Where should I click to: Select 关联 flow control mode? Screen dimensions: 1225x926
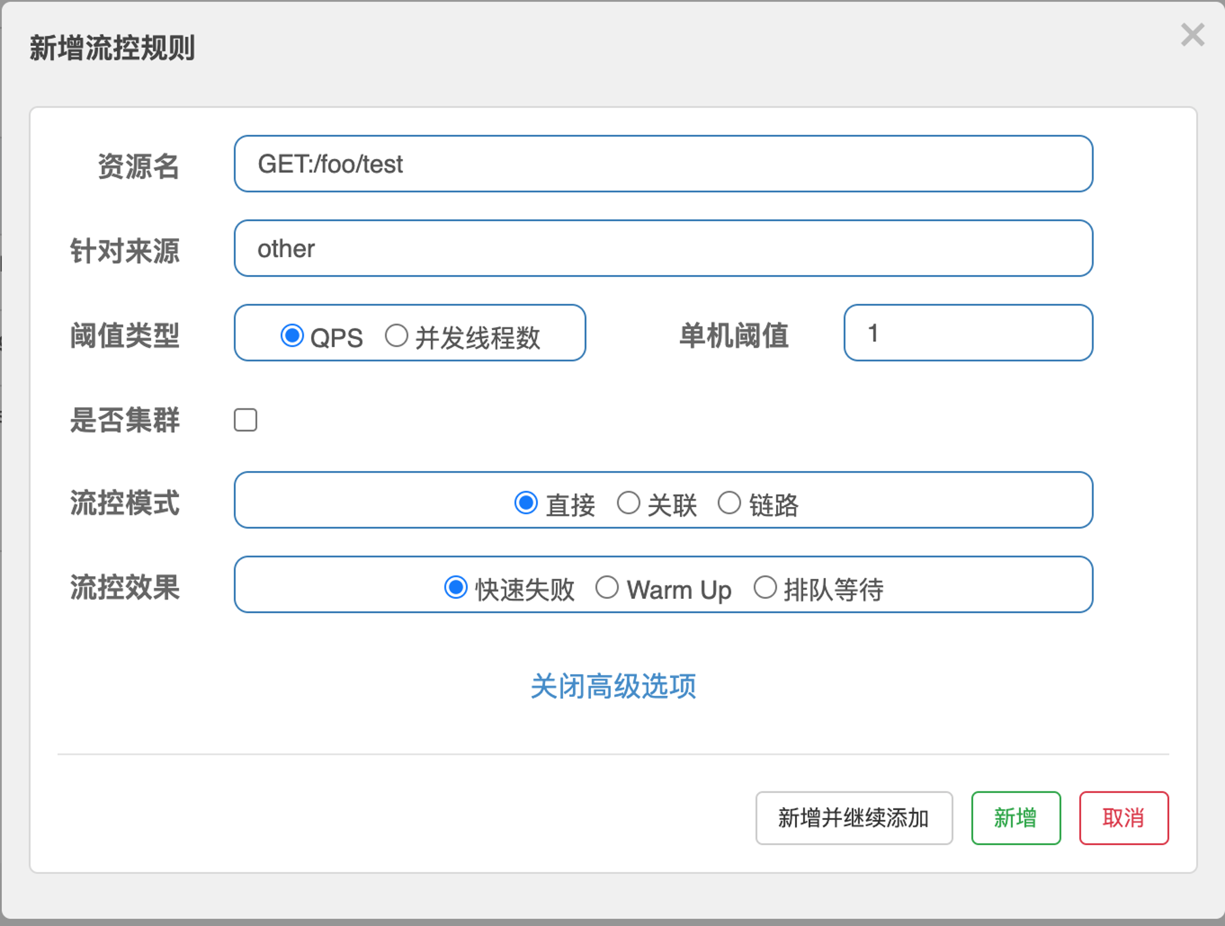(x=628, y=503)
